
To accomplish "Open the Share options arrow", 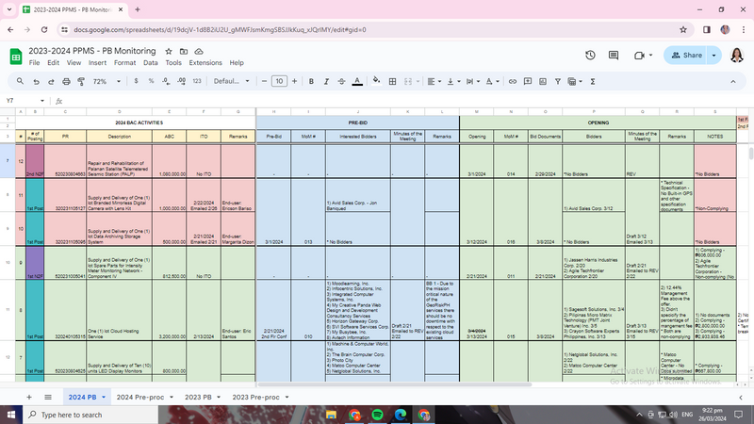I will pyautogui.click(x=714, y=56).
